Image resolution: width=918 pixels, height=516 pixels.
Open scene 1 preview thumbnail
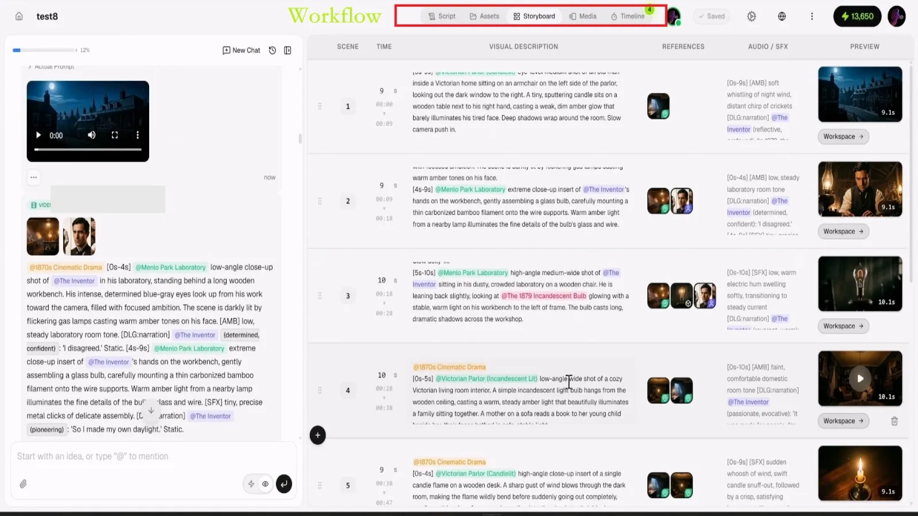860,94
